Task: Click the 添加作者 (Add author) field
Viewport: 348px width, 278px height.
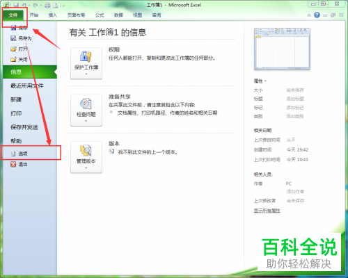Action: (295, 192)
